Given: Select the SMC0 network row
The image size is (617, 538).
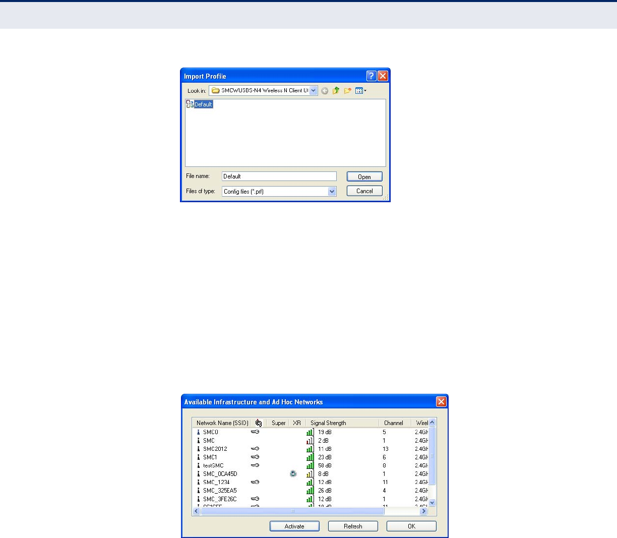Looking at the screenshot, I should tap(311, 432).
